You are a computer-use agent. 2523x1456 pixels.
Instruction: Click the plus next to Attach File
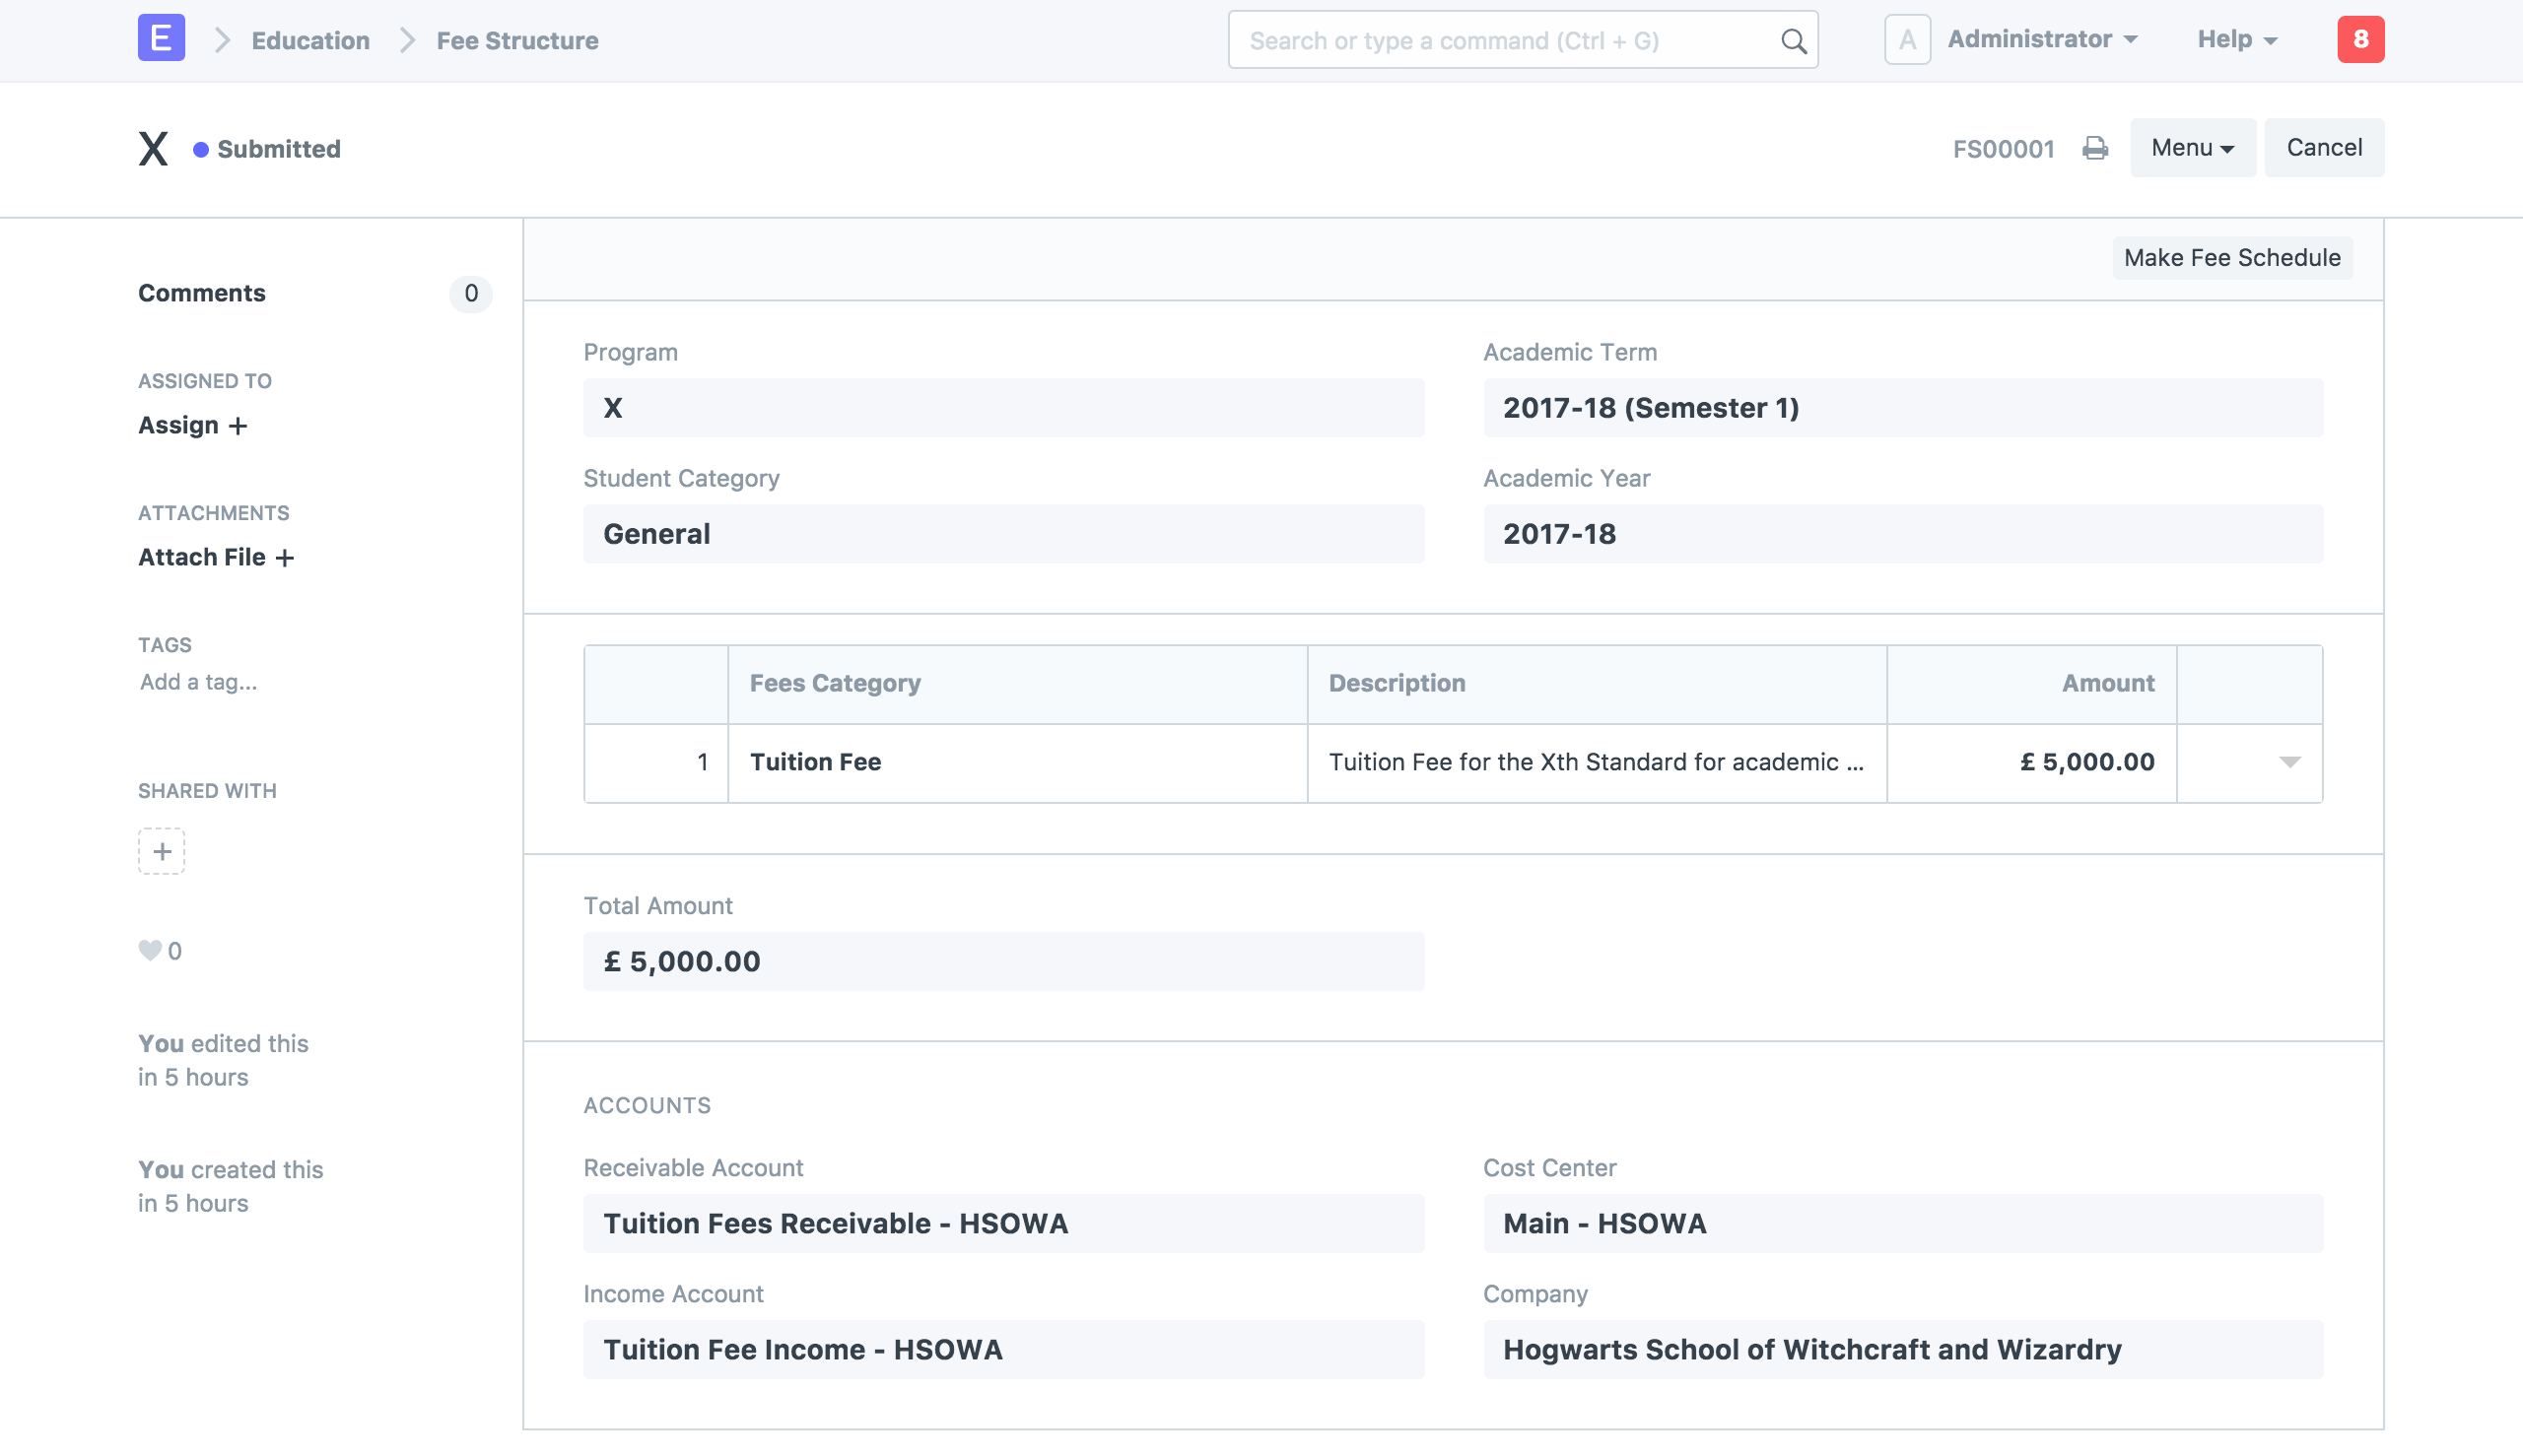click(285, 558)
